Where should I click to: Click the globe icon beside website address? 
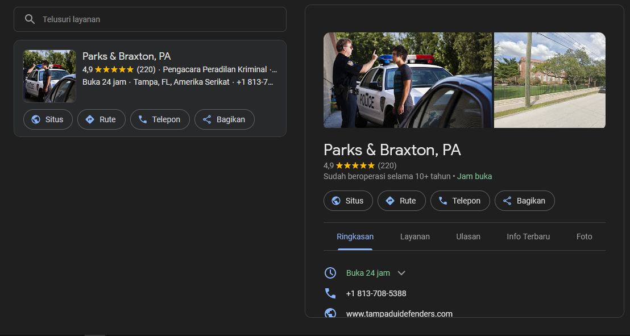click(330, 313)
